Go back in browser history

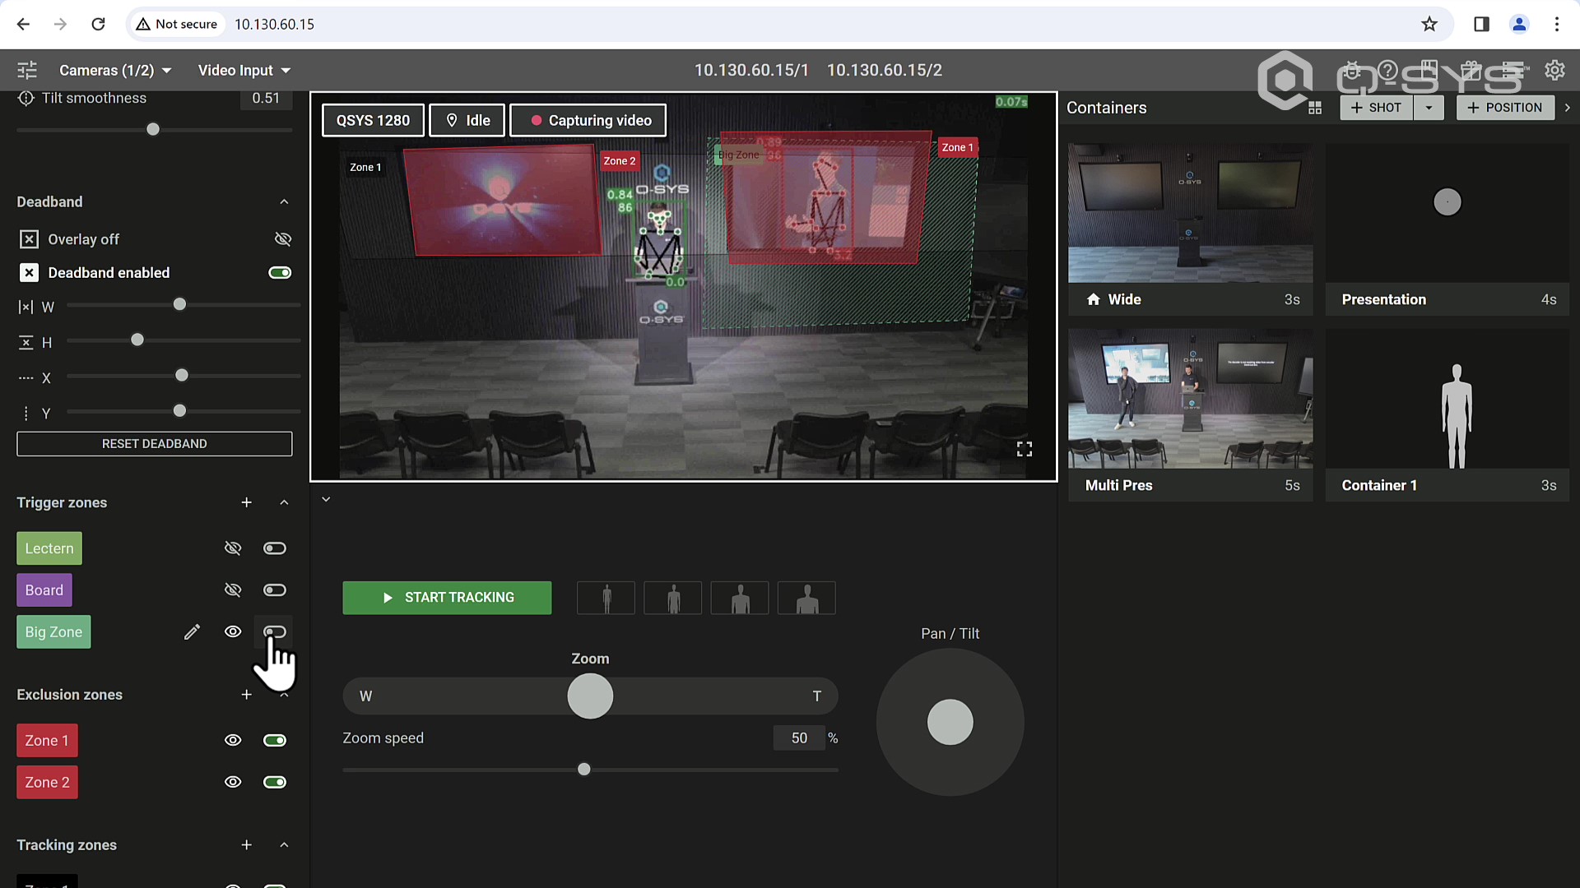(23, 24)
